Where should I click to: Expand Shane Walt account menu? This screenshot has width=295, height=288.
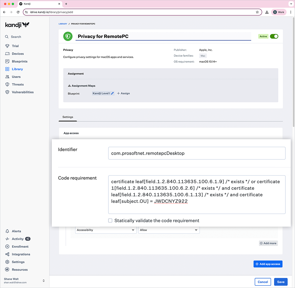(44, 281)
